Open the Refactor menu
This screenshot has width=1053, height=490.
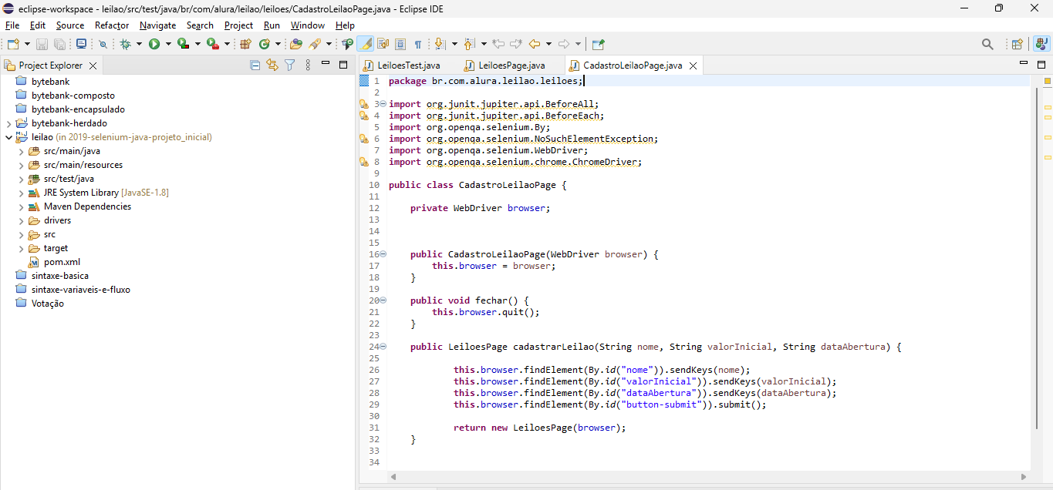tap(112, 25)
